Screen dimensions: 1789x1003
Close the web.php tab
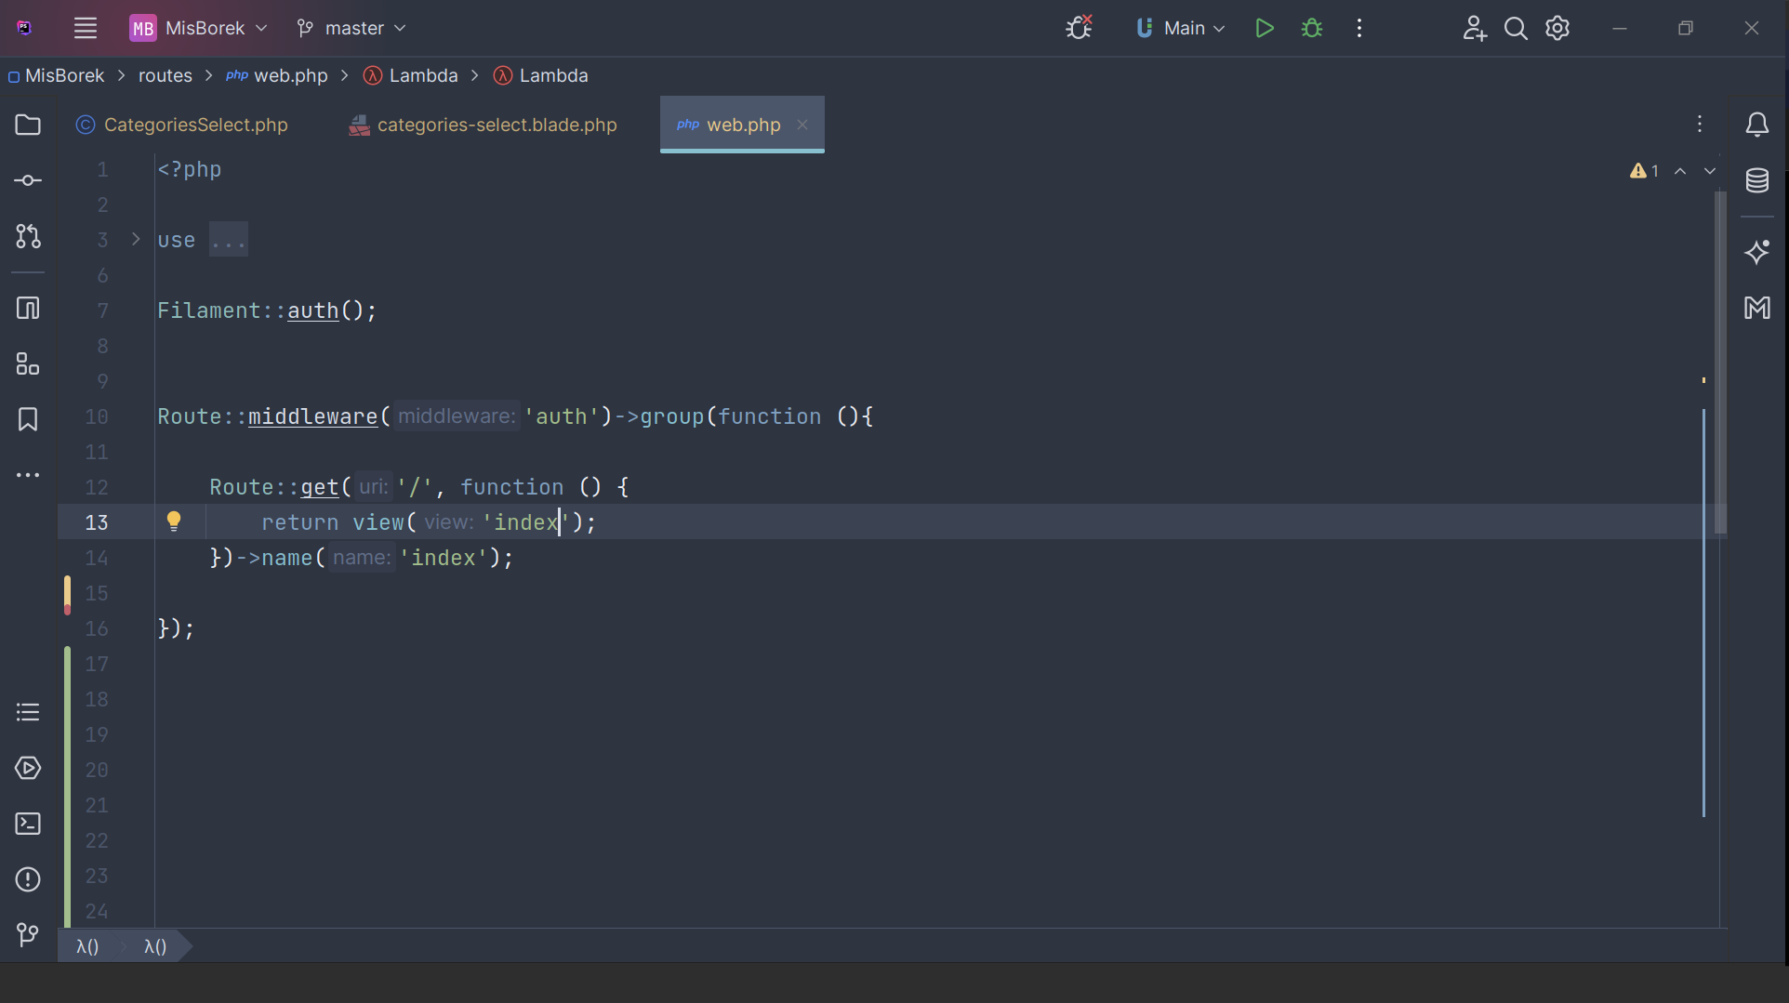802,125
